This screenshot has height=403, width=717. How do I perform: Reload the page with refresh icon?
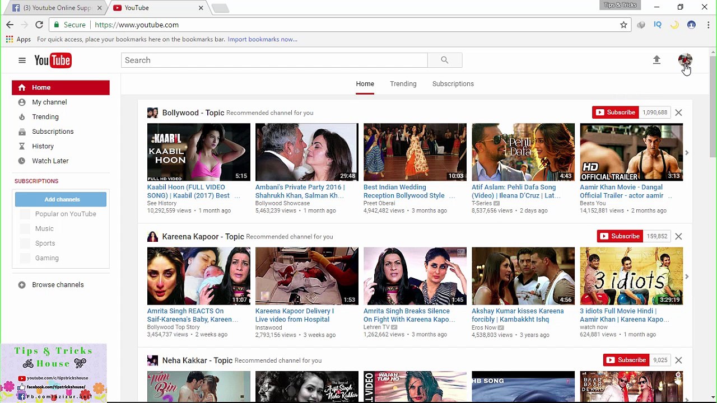(39, 25)
